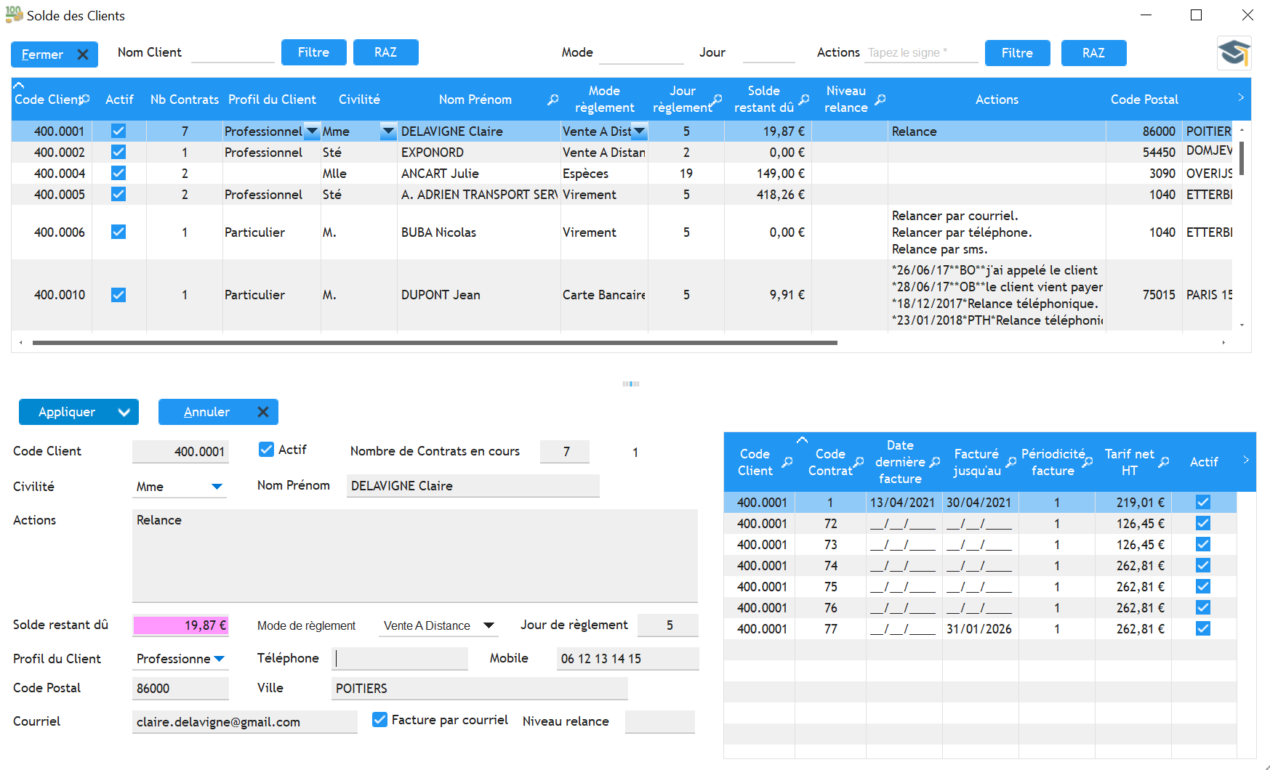Click the Solde des Clients app icon
1270x770 pixels.
click(14, 15)
